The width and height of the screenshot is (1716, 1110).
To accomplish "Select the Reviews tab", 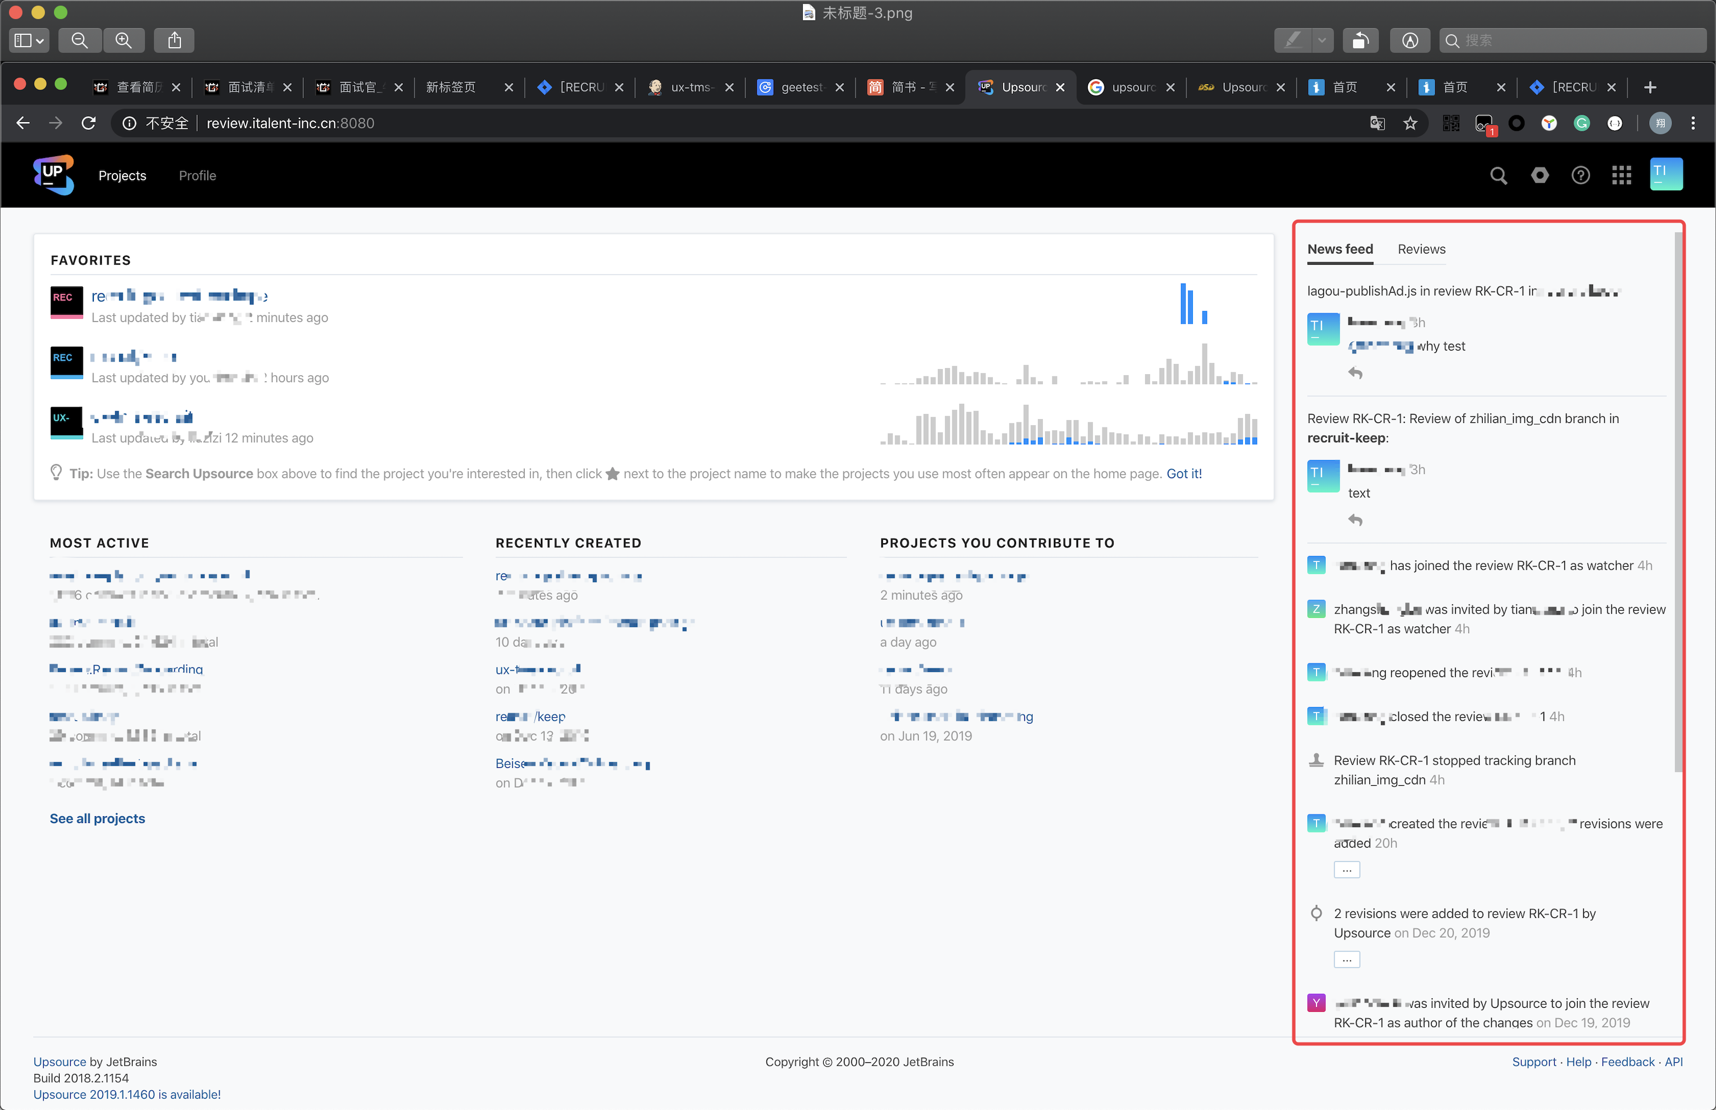I will (1421, 249).
